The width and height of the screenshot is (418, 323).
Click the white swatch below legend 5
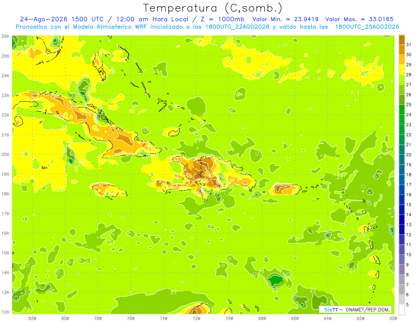[x=402, y=309]
